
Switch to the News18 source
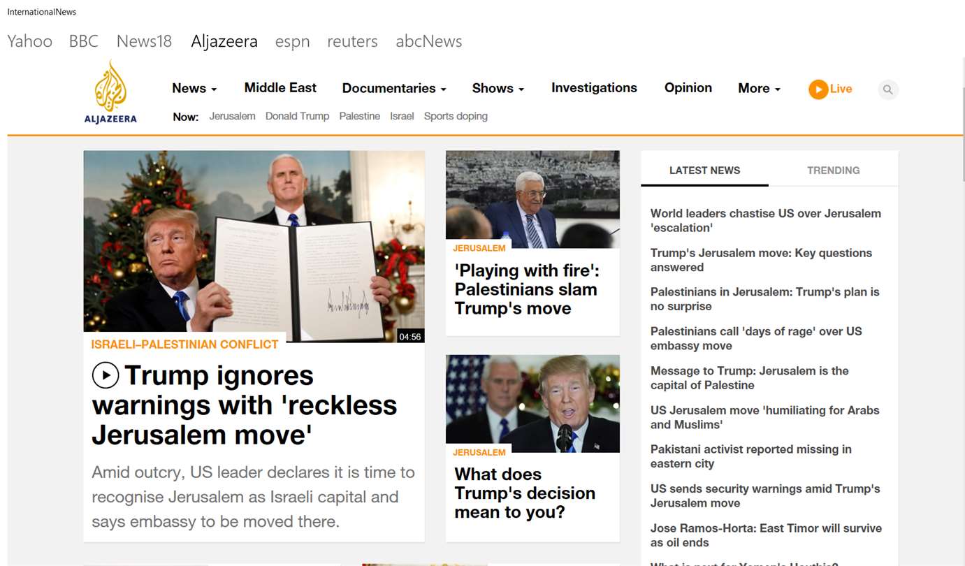coord(144,41)
